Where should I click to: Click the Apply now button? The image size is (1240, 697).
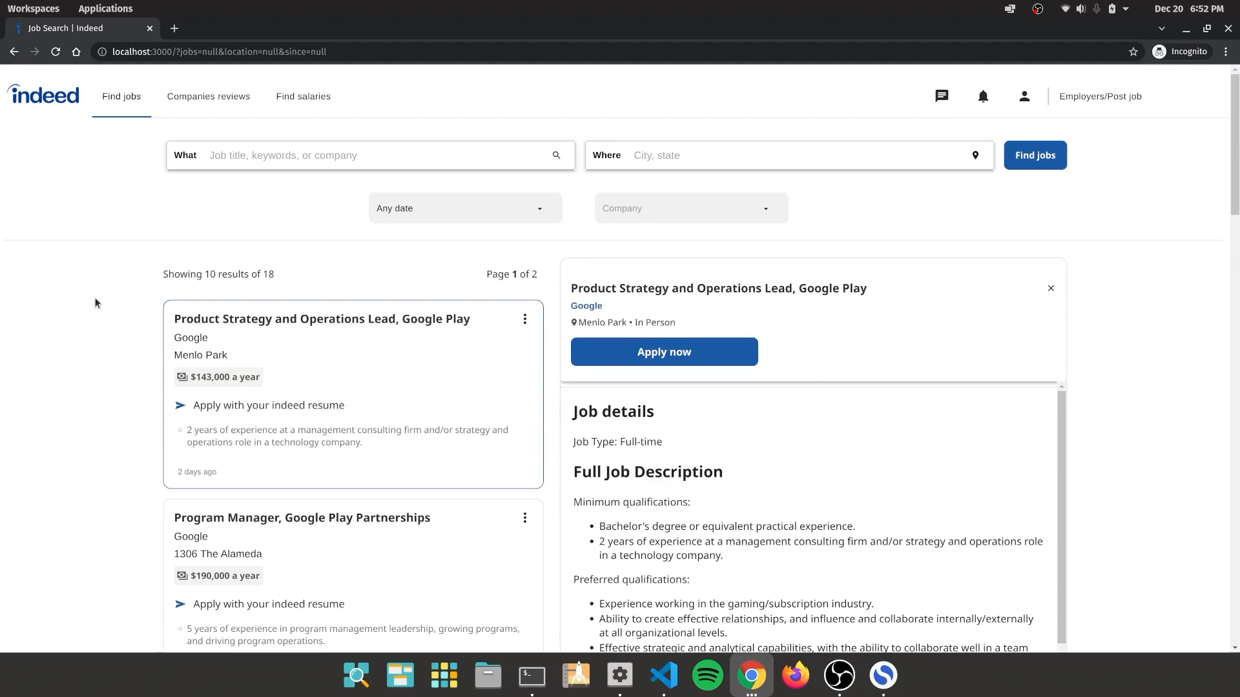pyautogui.click(x=664, y=352)
